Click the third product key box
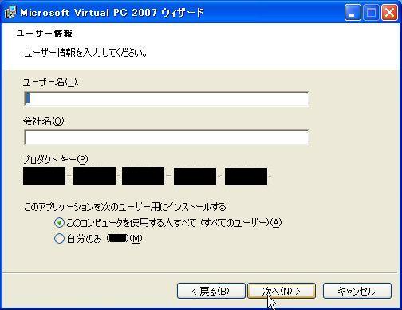Screen dimensions: 402x310 click(x=143, y=176)
